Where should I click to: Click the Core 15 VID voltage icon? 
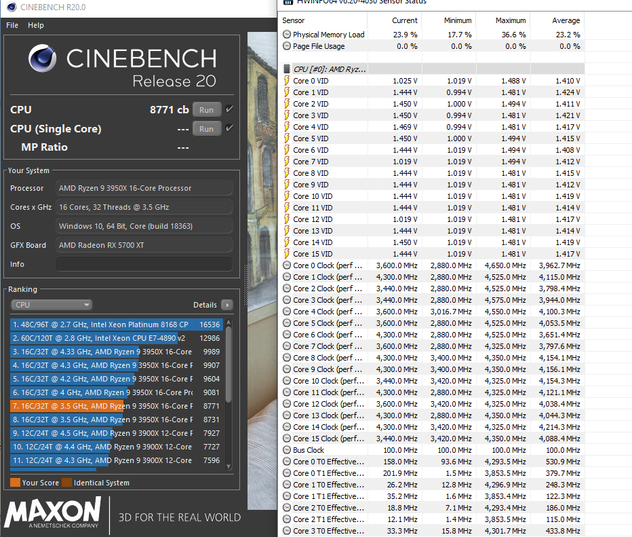[x=287, y=254]
